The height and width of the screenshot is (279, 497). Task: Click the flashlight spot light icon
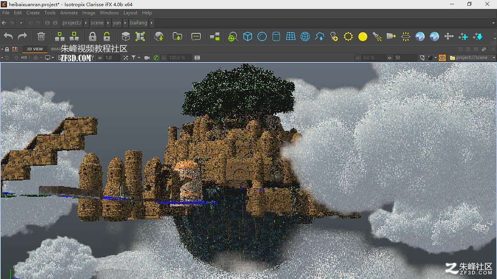[x=377, y=36]
